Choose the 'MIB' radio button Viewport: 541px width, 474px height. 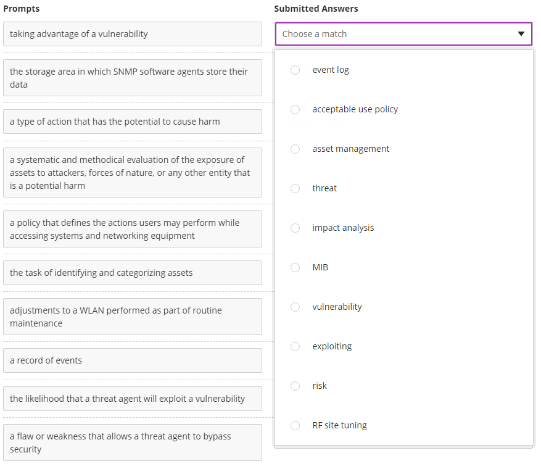(x=295, y=268)
